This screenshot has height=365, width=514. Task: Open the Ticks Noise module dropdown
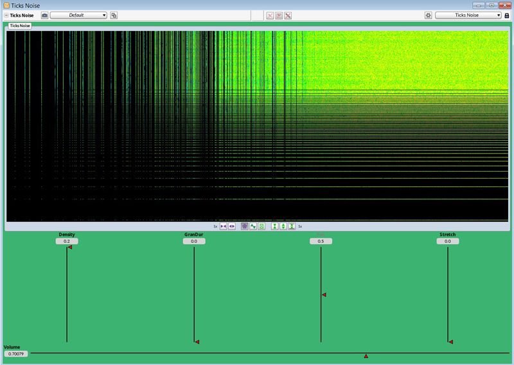[x=468, y=15]
